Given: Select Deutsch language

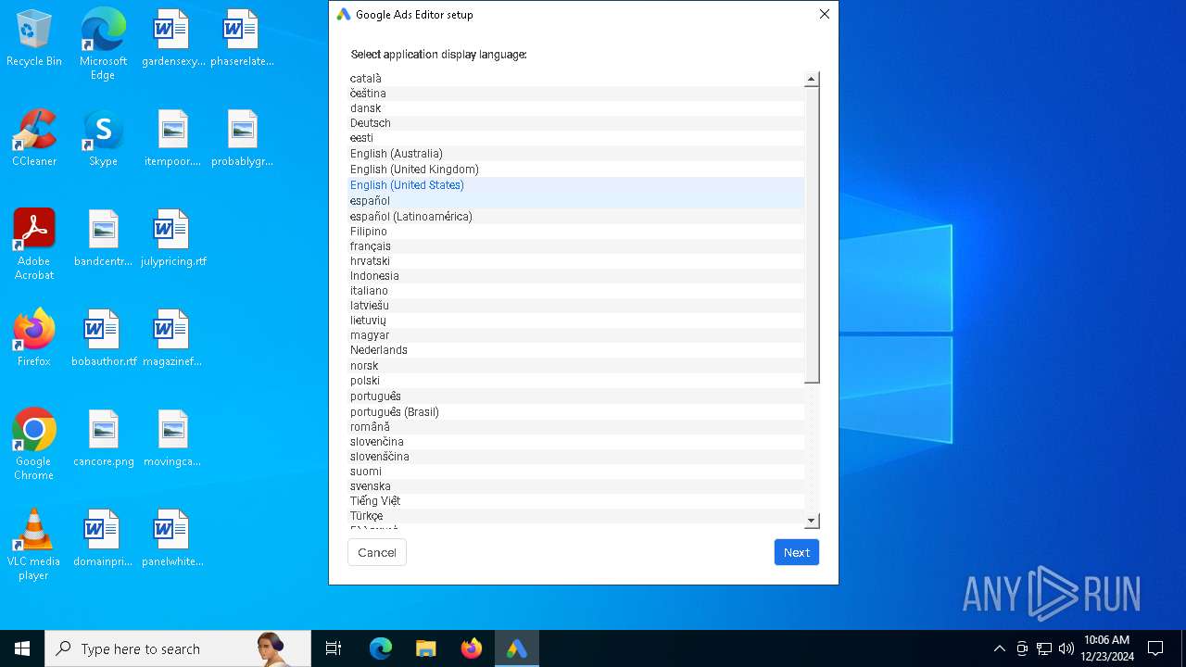Looking at the screenshot, I should pos(576,123).
